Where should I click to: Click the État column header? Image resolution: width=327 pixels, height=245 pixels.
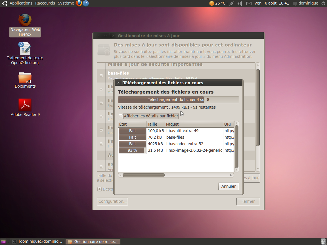(x=133, y=124)
